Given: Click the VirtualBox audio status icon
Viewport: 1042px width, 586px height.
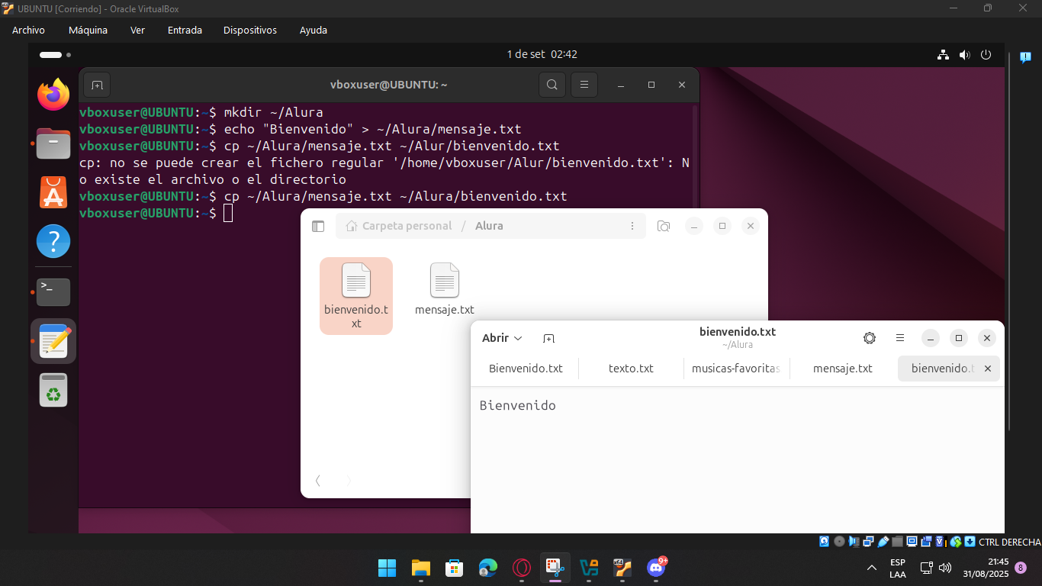Looking at the screenshot, I should coord(854,542).
